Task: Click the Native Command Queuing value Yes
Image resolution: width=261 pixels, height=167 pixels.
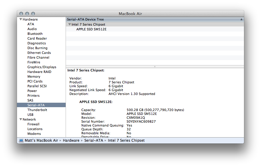Action: pyautogui.click(x=129, y=125)
